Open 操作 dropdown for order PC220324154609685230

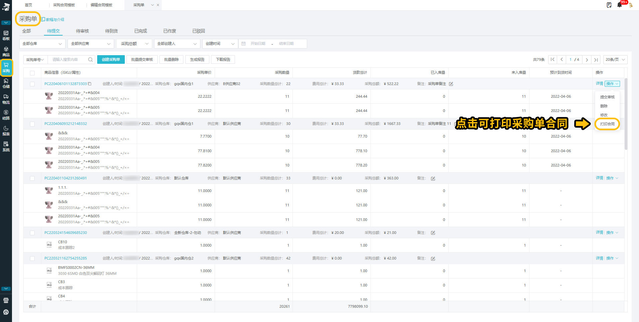tap(612, 233)
